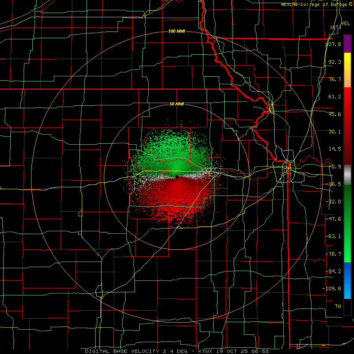Click the TH threshold label
The width and height of the screenshot is (354, 354).
coord(338,306)
